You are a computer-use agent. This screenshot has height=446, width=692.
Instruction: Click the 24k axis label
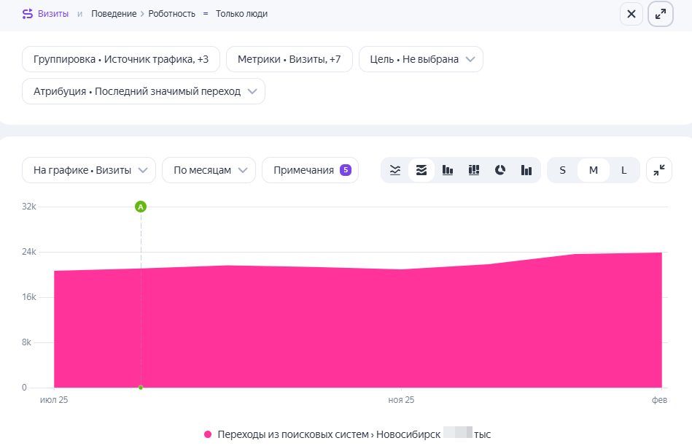pyautogui.click(x=29, y=252)
